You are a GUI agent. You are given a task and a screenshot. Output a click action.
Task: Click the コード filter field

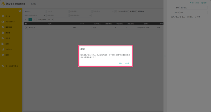tap(57, 11)
